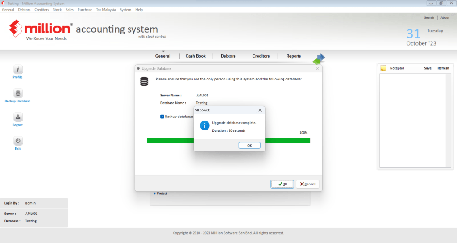The width and height of the screenshot is (457, 243).
Task: Open the Tax Malaysia menu
Action: [106, 10]
